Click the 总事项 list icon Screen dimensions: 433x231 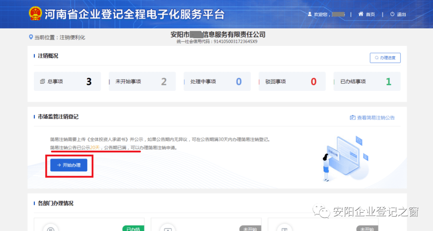click(x=42, y=81)
